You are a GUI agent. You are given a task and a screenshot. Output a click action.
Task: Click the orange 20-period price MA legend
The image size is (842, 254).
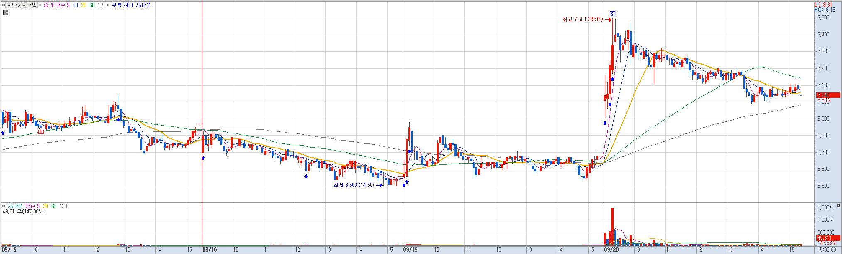click(83, 5)
